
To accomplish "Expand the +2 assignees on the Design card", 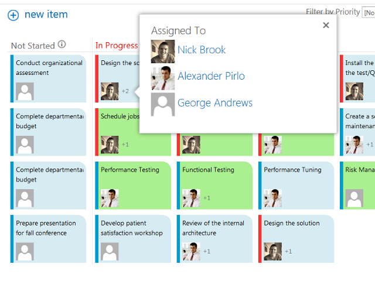I will pos(125,91).
